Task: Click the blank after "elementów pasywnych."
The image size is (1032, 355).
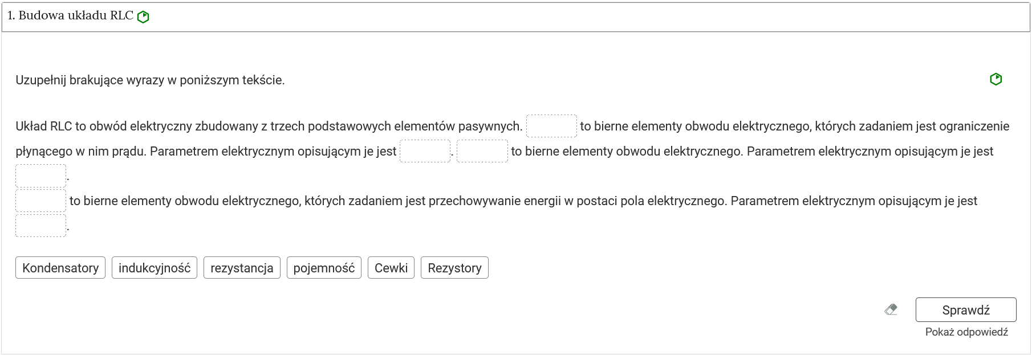Action: point(552,125)
